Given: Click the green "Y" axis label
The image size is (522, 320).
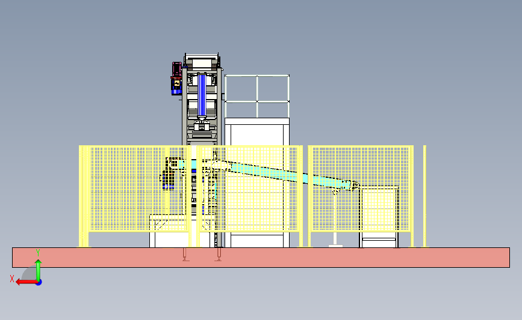Looking at the screenshot, I should 38,253.
